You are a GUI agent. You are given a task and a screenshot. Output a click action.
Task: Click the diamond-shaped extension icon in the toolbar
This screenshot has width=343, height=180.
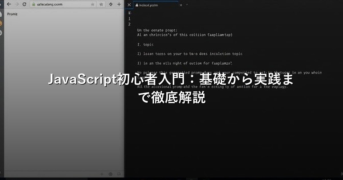click(110, 4)
